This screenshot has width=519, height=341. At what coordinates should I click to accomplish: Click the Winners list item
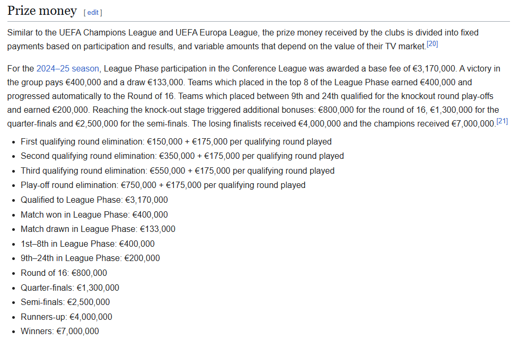(x=59, y=331)
